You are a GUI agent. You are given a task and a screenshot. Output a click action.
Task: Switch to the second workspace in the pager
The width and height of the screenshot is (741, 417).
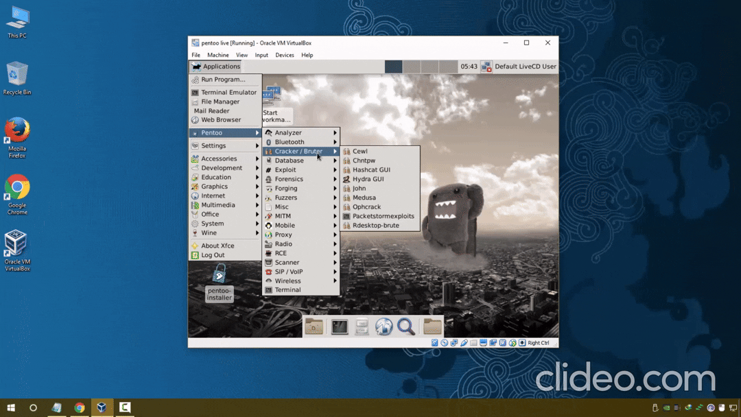(411, 67)
